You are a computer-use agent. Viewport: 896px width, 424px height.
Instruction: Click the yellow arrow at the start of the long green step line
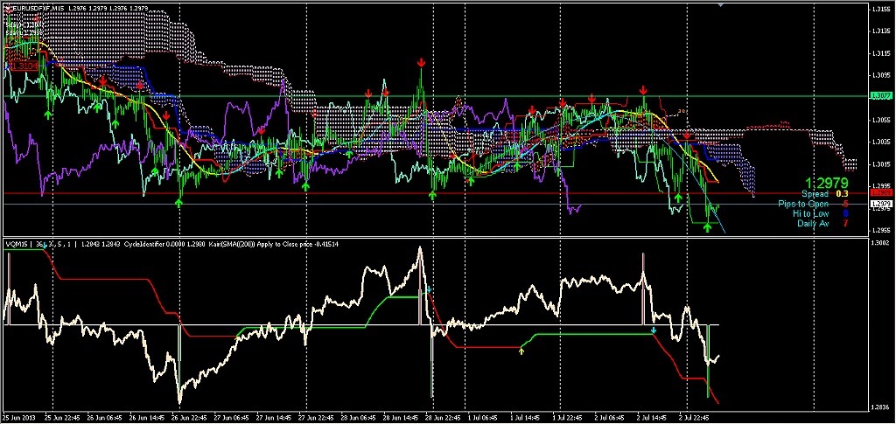(521, 351)
